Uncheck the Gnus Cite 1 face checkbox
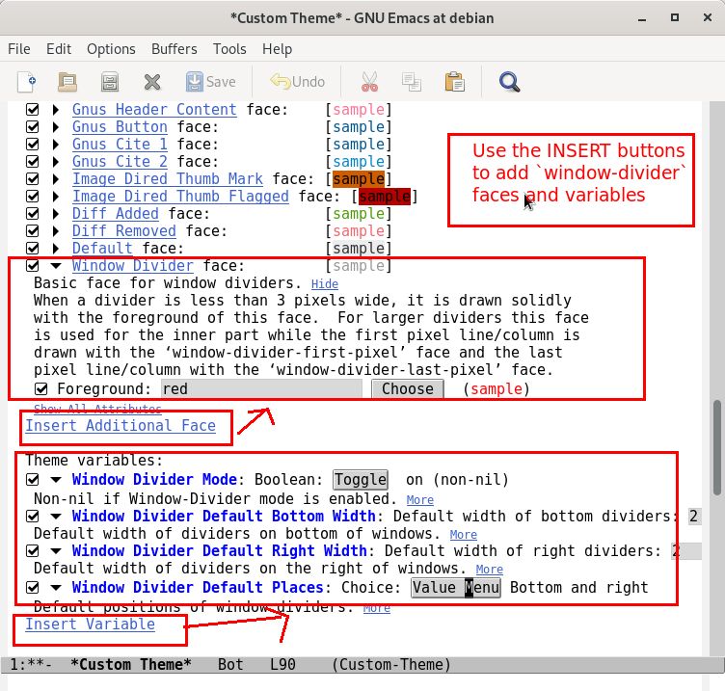 [33, 145]
